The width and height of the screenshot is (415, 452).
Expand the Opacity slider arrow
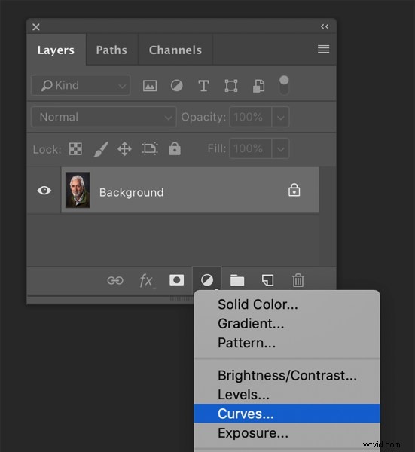[x=280, y=117]
